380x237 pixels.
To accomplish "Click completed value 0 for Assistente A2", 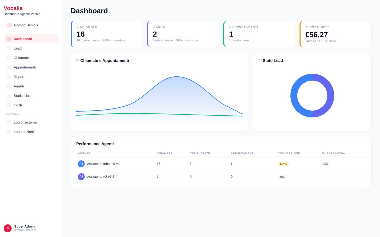I will tap(191, 177).
